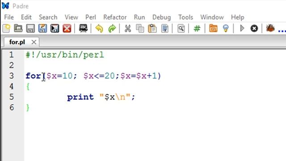Open the View menu
The image size is (286, 161).
click(71, 17)
